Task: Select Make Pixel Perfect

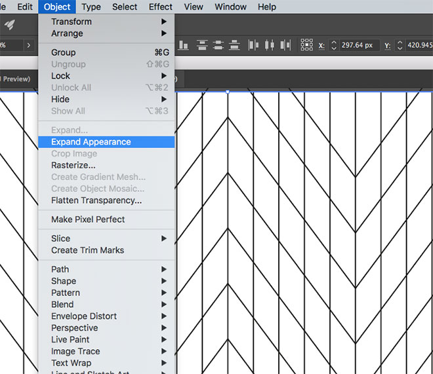Action: (x=88, y=219)
